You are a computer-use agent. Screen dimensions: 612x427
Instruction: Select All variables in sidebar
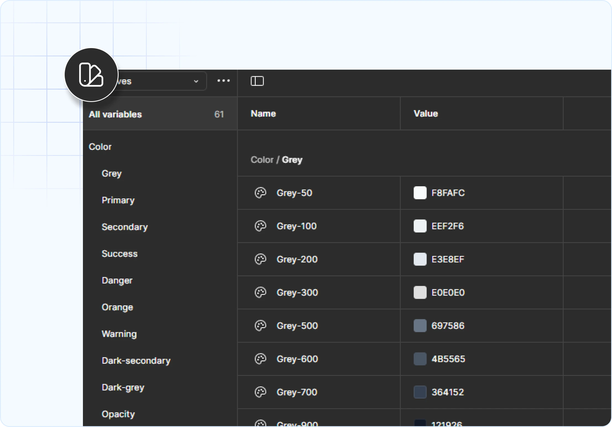(x=115, y=114)
